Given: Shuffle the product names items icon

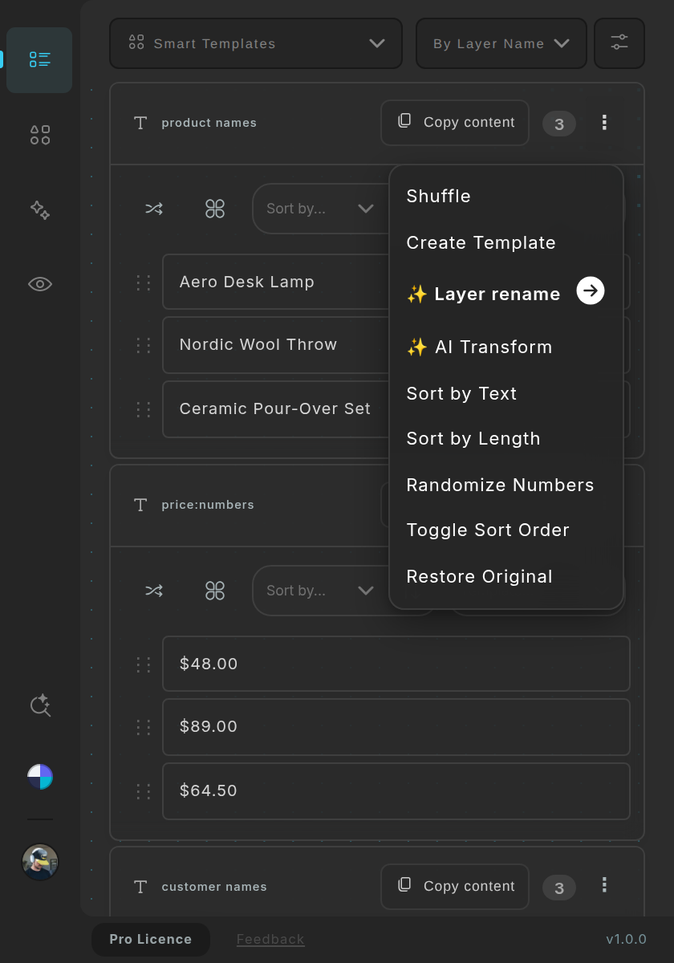Looking at the screenshot, I should (x=154, y=209).
